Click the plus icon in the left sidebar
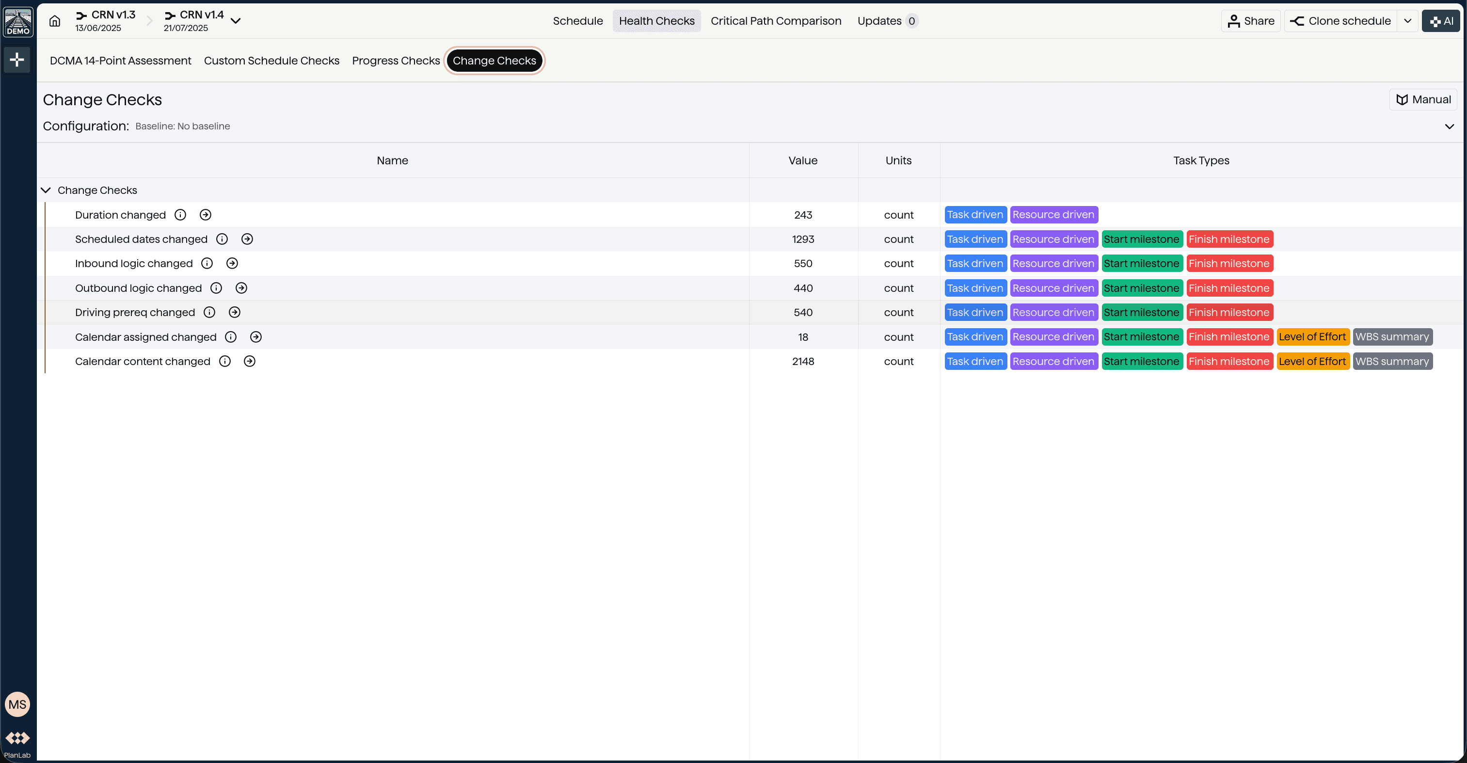Viewport: 1467px width, 763px height. tap(17, 59)
